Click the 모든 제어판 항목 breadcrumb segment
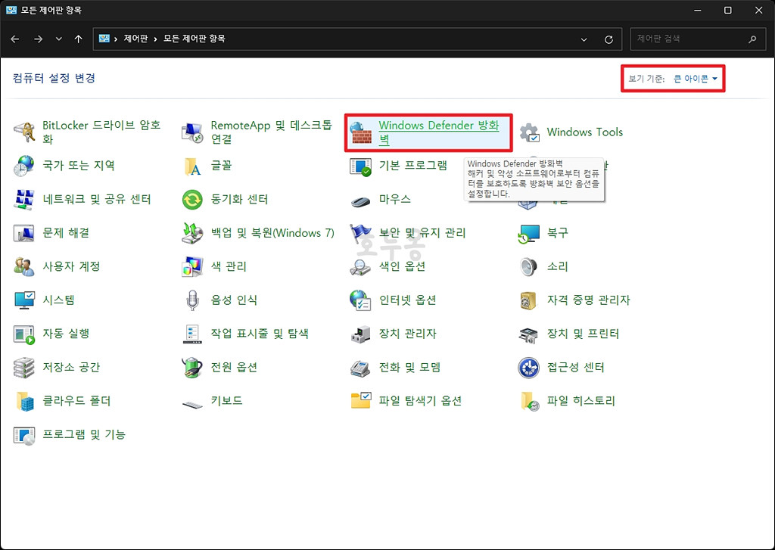Screen dimensions: 775x550 coord(195,39)
